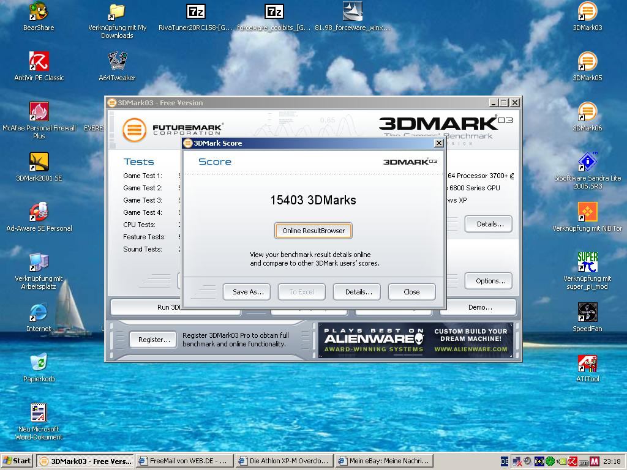Click the wireless signal tray icon

click(x=539, y=461)
